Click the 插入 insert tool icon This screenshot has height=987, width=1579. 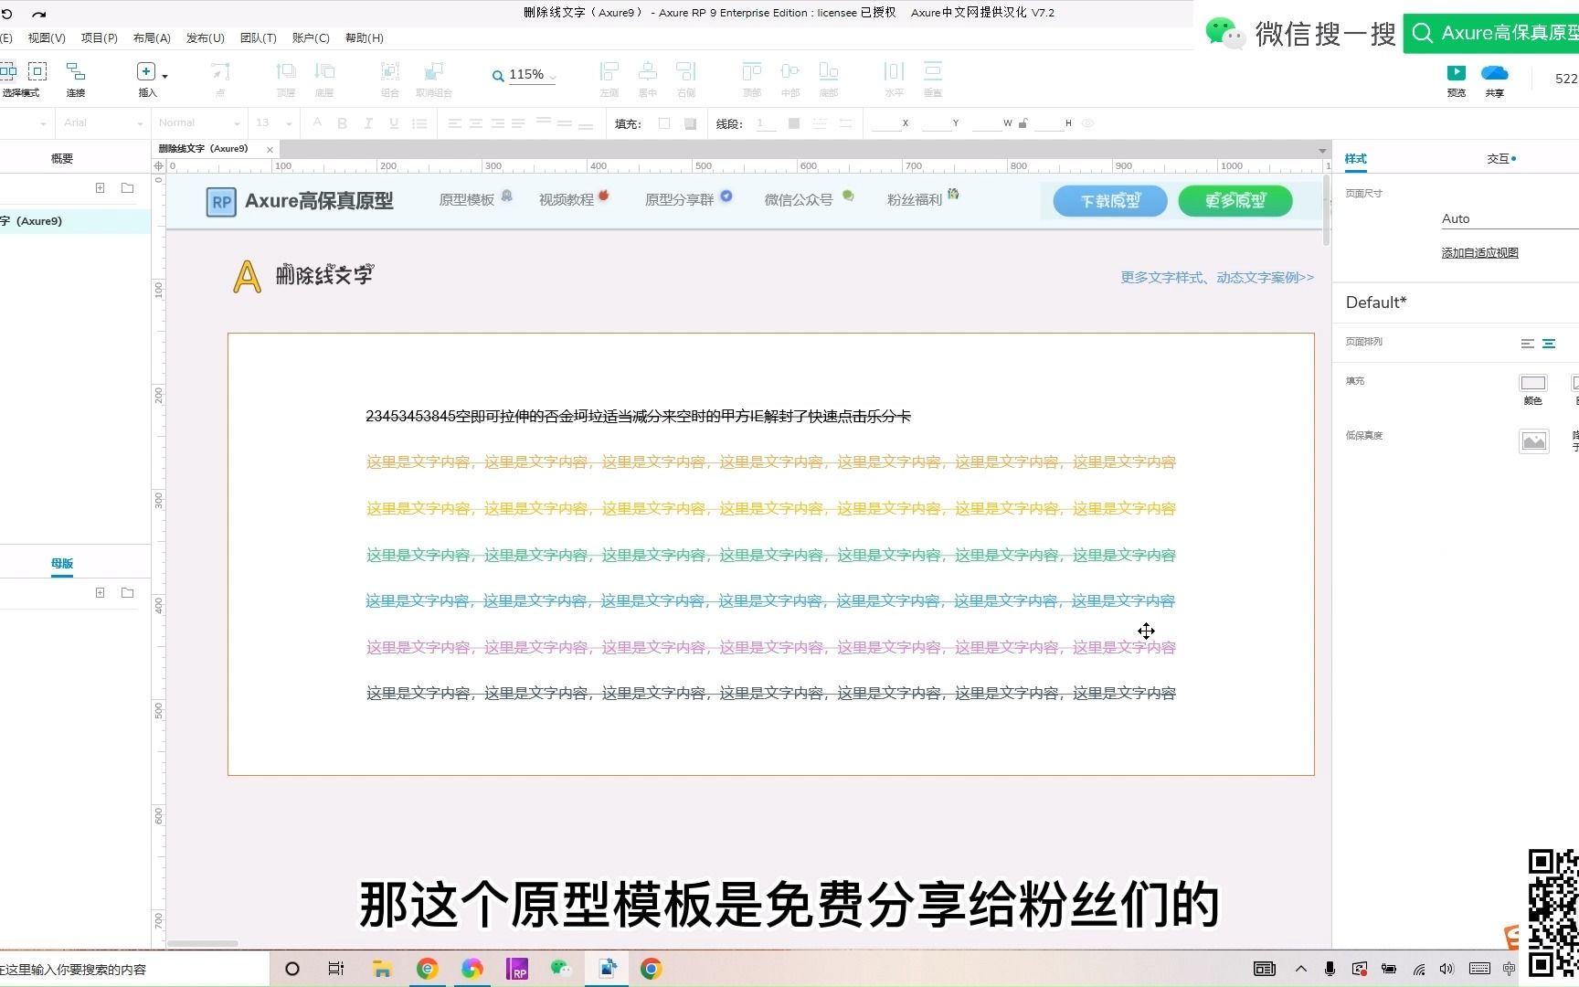[x=145, y=70]
